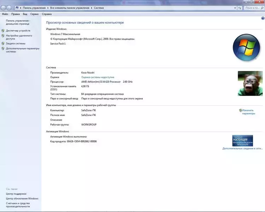Click manufacturer value Koza Nozdri
The width and height of the screenshot is (265, 212).
coord(88,72)
